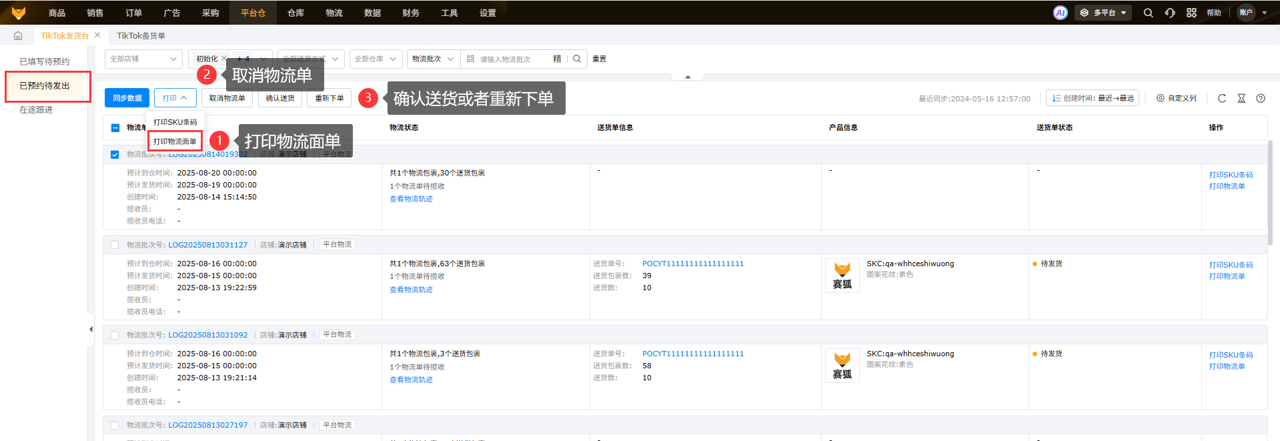1280x441 pixels.
Task: Select 在途跟进 in sidebar
Action: [36, 109]
